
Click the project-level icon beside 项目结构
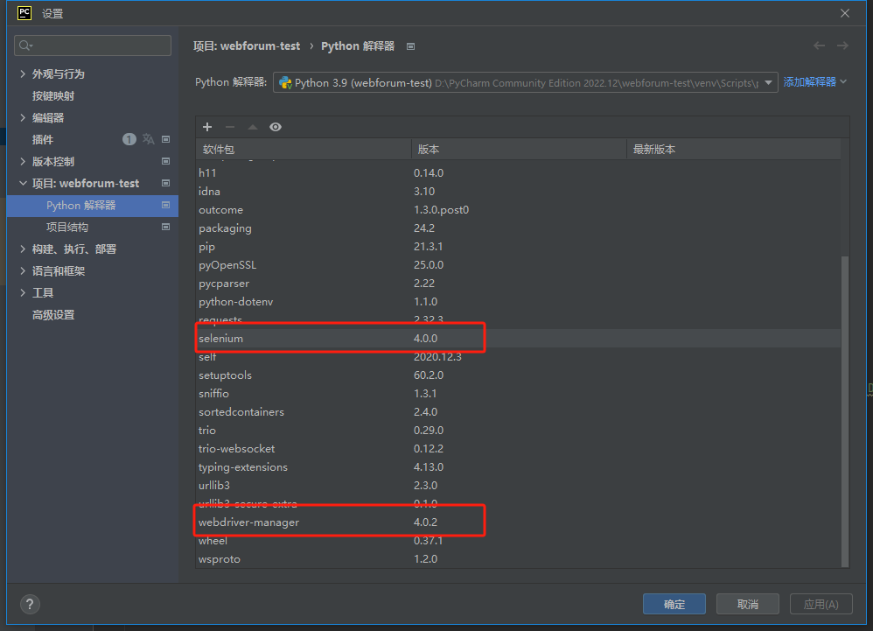pos(165,227)
